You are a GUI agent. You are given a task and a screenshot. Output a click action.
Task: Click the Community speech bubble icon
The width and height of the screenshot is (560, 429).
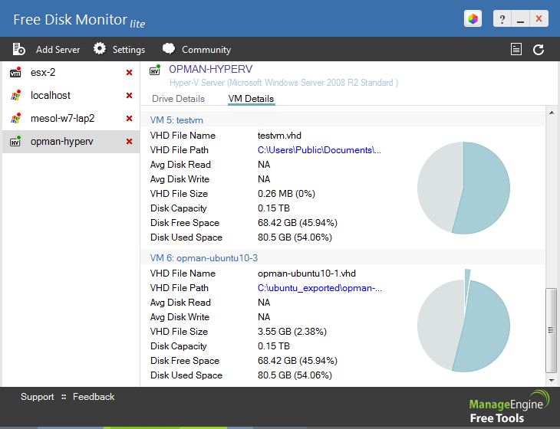click(169, 48)
